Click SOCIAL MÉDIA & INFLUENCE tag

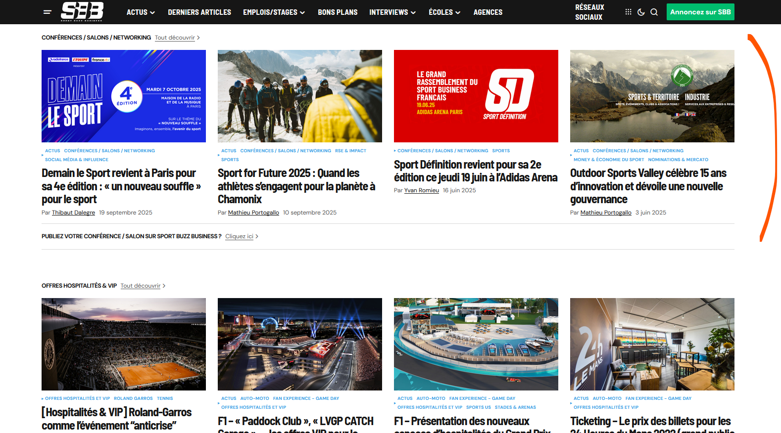pyautogui.click(x=77, y=160)
